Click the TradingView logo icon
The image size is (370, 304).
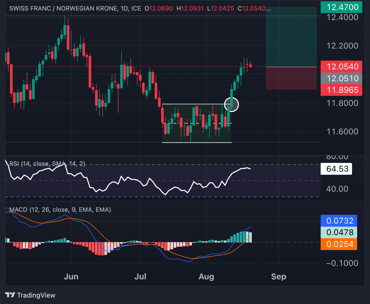coord(10,295)
